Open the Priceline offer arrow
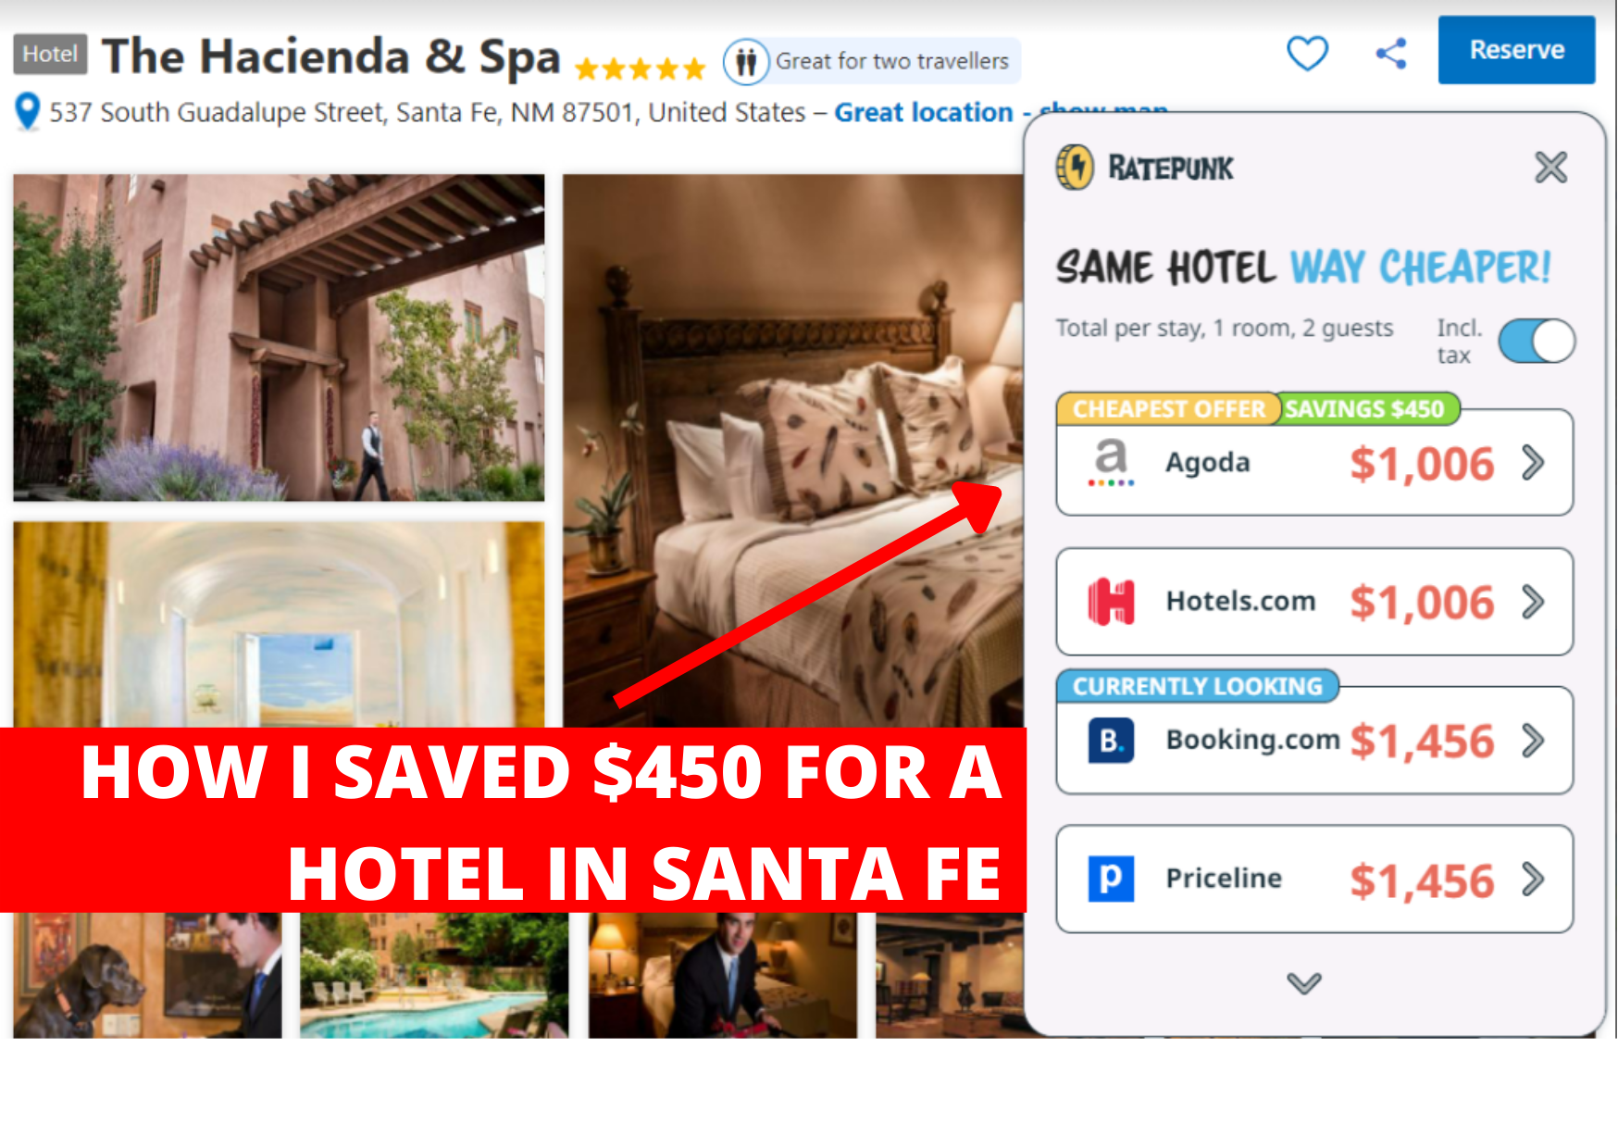This screenshot has height=1148, width=1618. click(1534, 879)
